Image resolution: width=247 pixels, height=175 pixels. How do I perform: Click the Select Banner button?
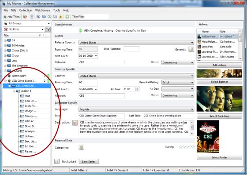219,82
